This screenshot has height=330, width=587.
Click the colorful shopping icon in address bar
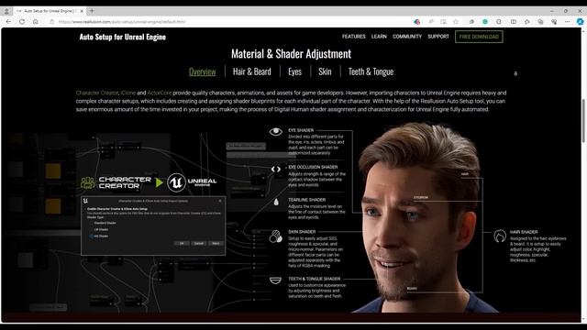pyautogui.click(x=417, y=22)
